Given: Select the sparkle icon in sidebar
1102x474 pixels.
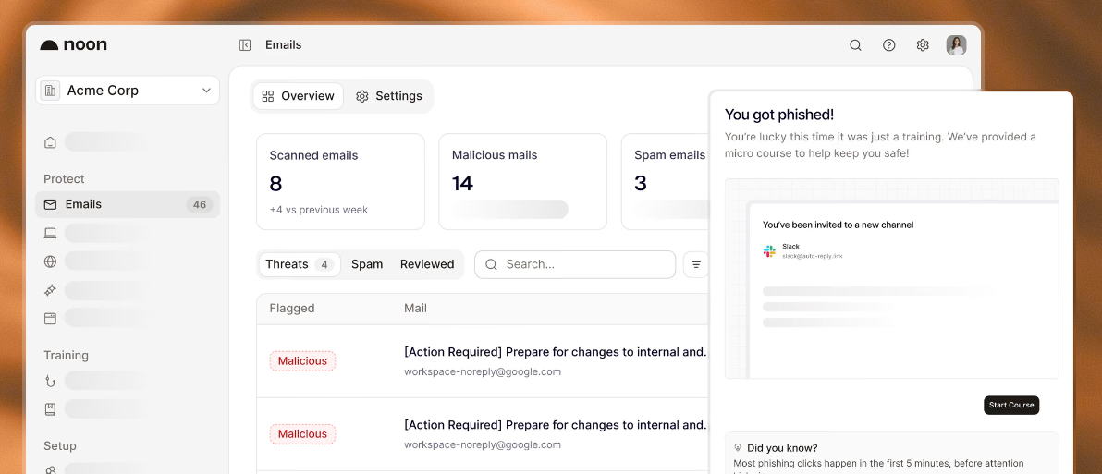Looking at the screenshot, I should tap(50, 289).
